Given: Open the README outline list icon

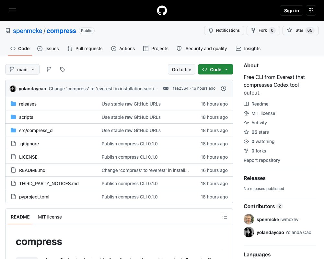Looking at the screenshot, I should (225, 217).
